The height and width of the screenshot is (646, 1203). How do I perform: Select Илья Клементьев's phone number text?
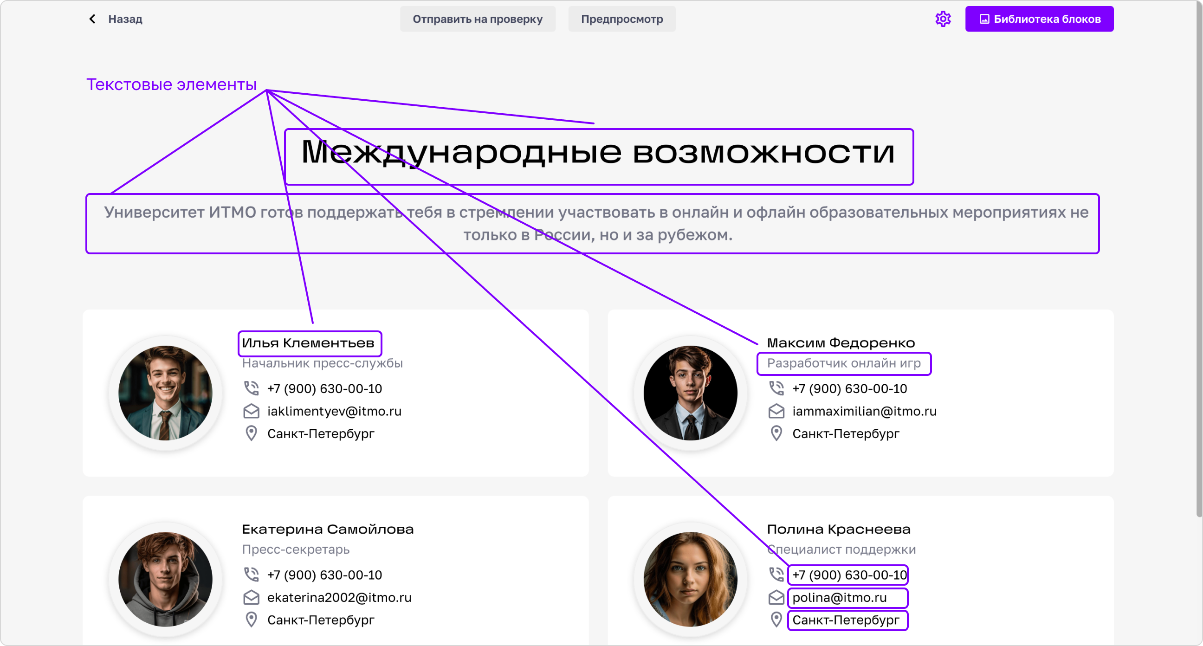point(324,388)
